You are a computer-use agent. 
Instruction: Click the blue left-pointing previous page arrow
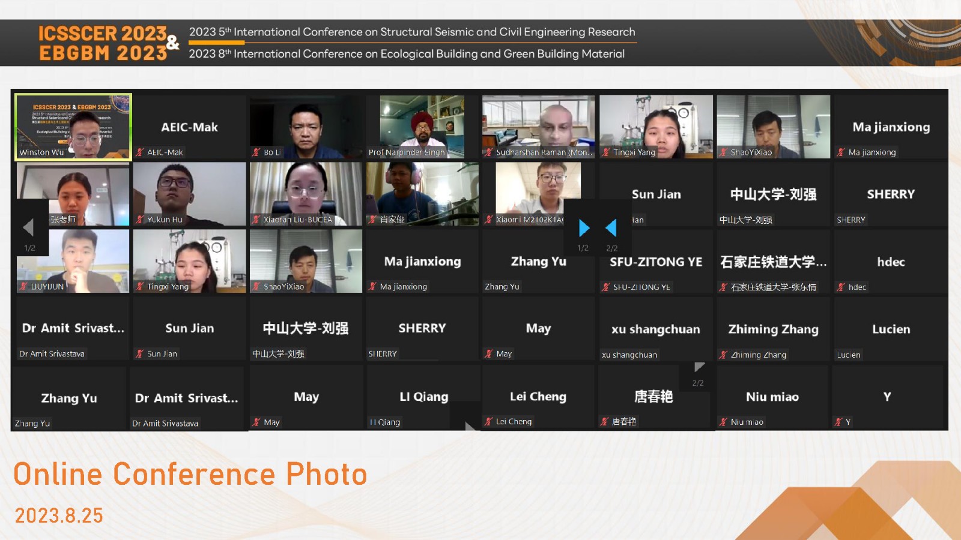(x=611, y=228)
